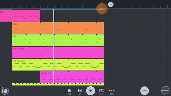
Task: Start playback with the Play button
Action: (x=90, y=91)
